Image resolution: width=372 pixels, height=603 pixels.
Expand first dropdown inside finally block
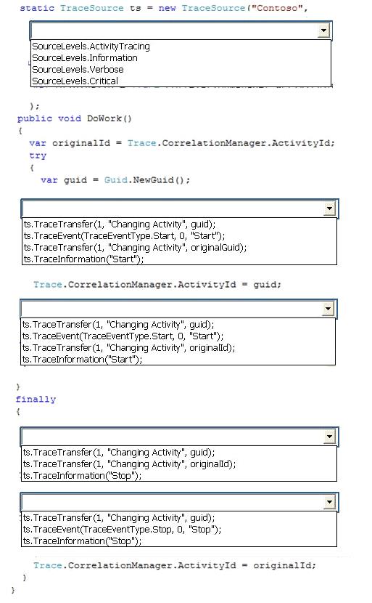click(329, 436)
